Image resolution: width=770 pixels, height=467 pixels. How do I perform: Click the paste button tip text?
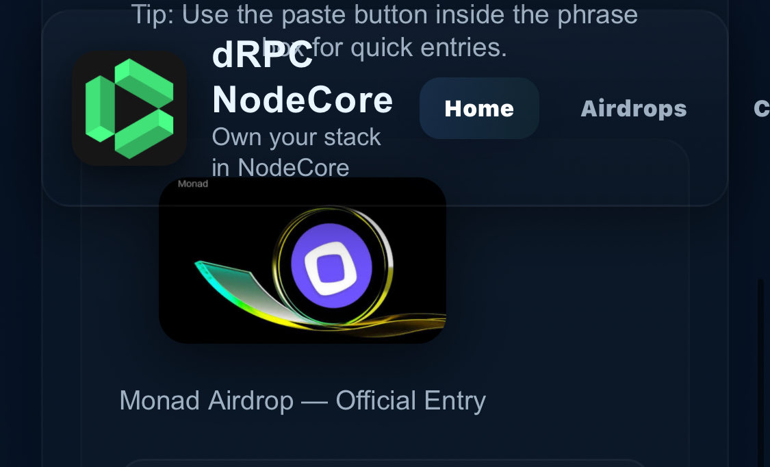385,30
